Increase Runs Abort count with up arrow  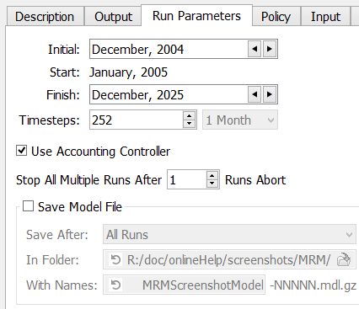pos(212,176)
